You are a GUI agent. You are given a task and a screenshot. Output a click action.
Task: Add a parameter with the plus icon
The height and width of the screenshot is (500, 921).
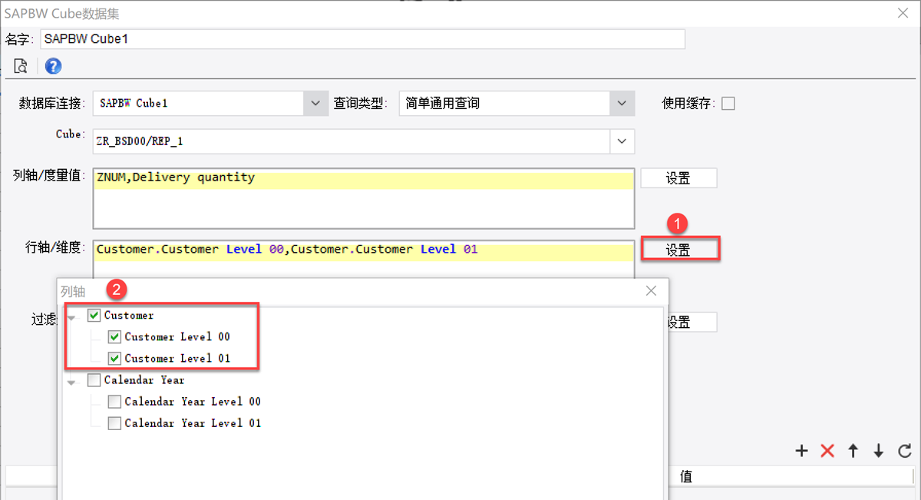click(x=801, y=451)
